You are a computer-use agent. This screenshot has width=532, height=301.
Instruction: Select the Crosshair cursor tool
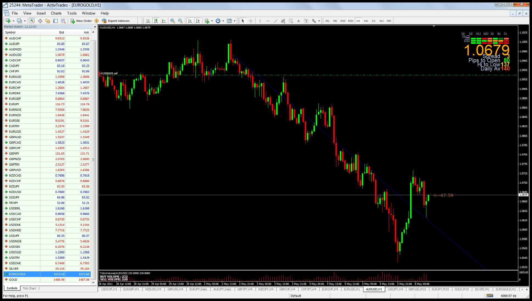point(251,21)
